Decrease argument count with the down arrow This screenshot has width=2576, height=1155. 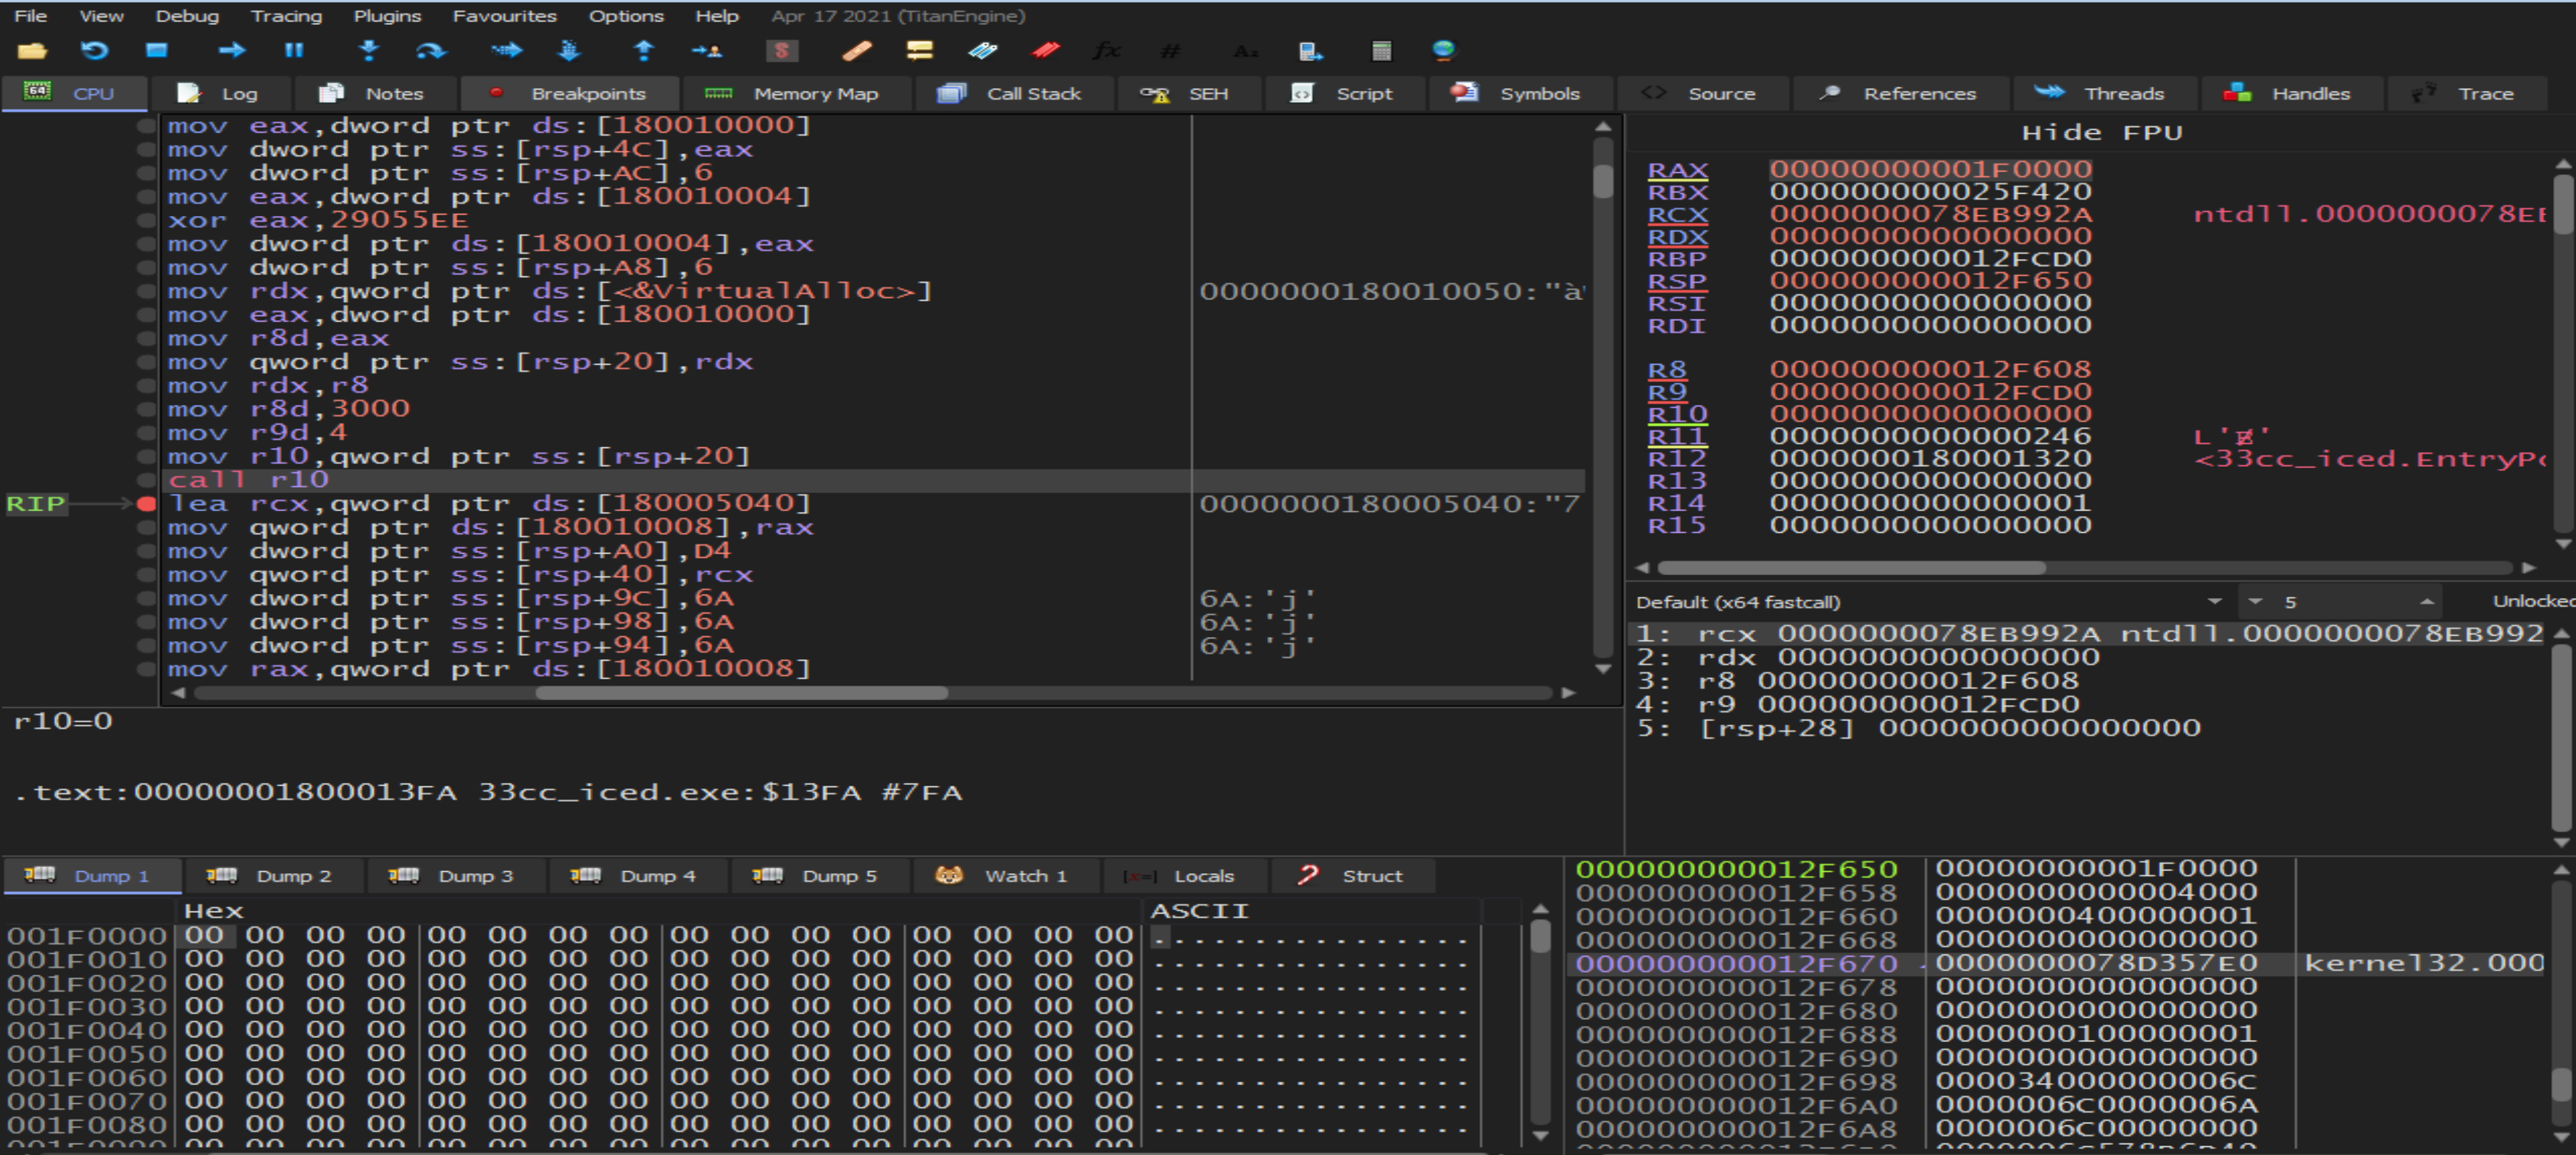pyautogui.click(x=2254, y=602)
